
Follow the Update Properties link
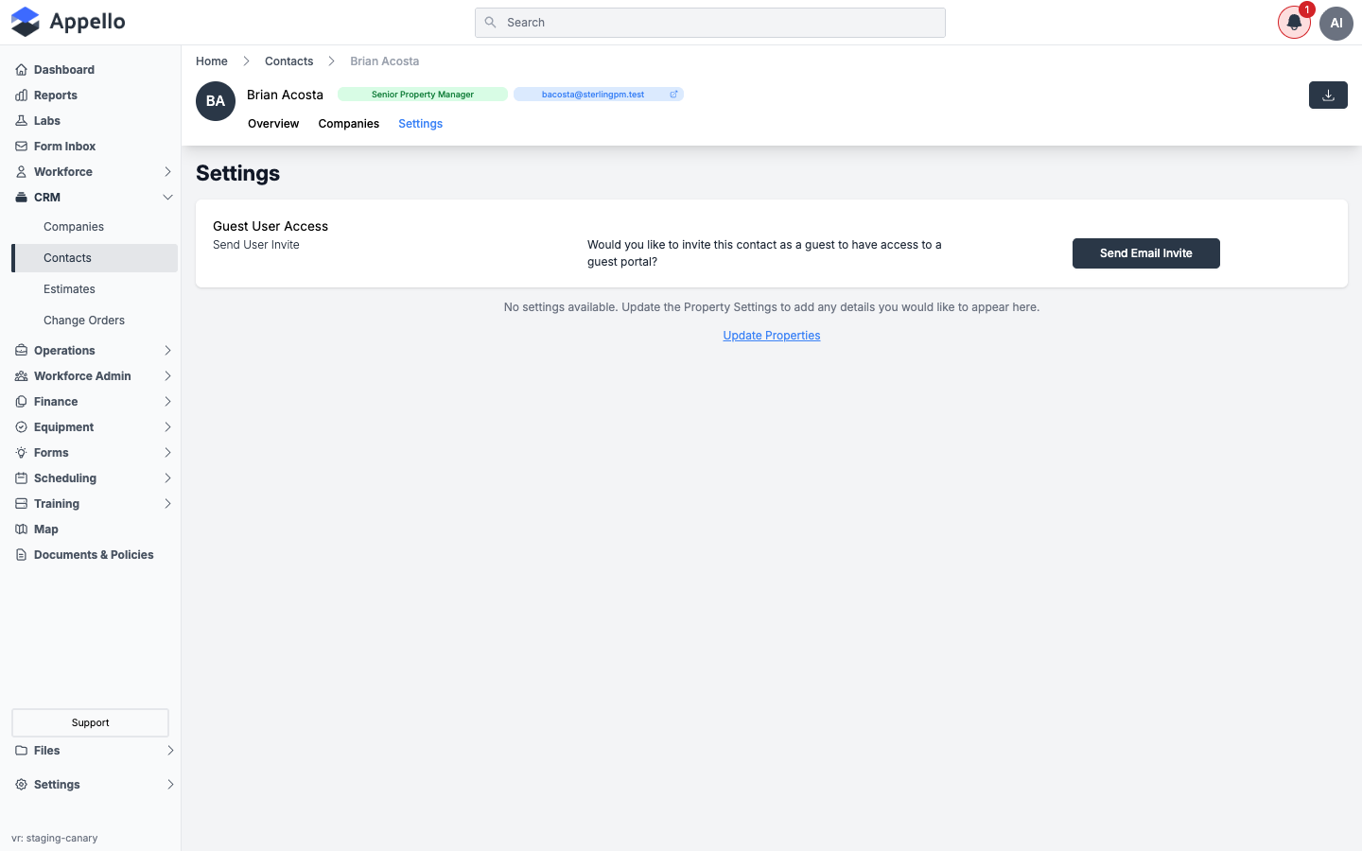point(772,336)
